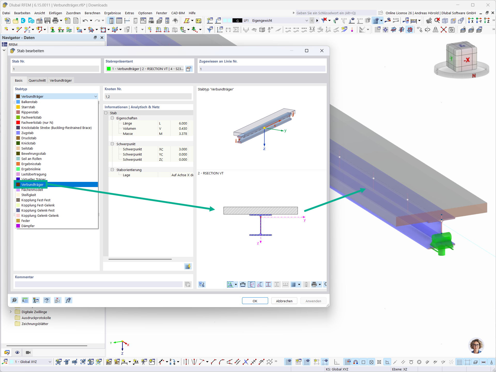This screenshot has height=372, width=496.
Task: Toggle the grid snap button in status bar
Action: [348, 362]
